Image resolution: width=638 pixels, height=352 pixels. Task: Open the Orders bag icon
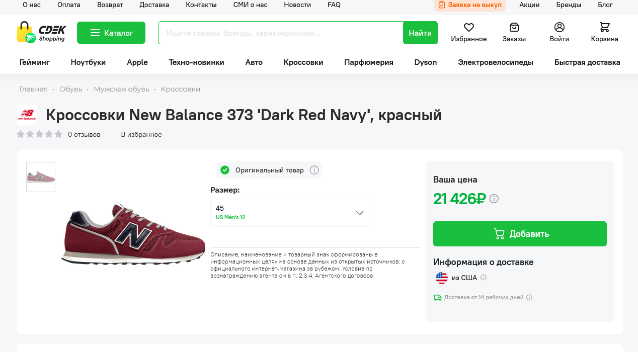tap(514, 28)
